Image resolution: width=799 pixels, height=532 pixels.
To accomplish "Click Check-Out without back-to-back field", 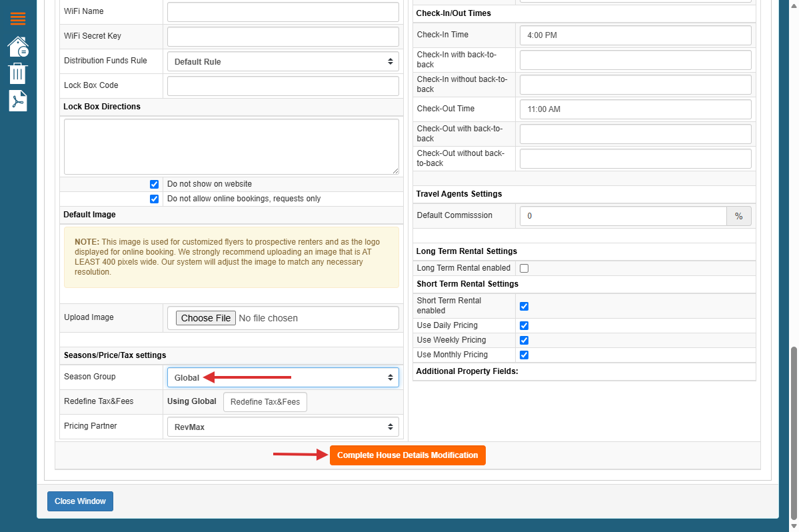I will [x=636, y=159].
